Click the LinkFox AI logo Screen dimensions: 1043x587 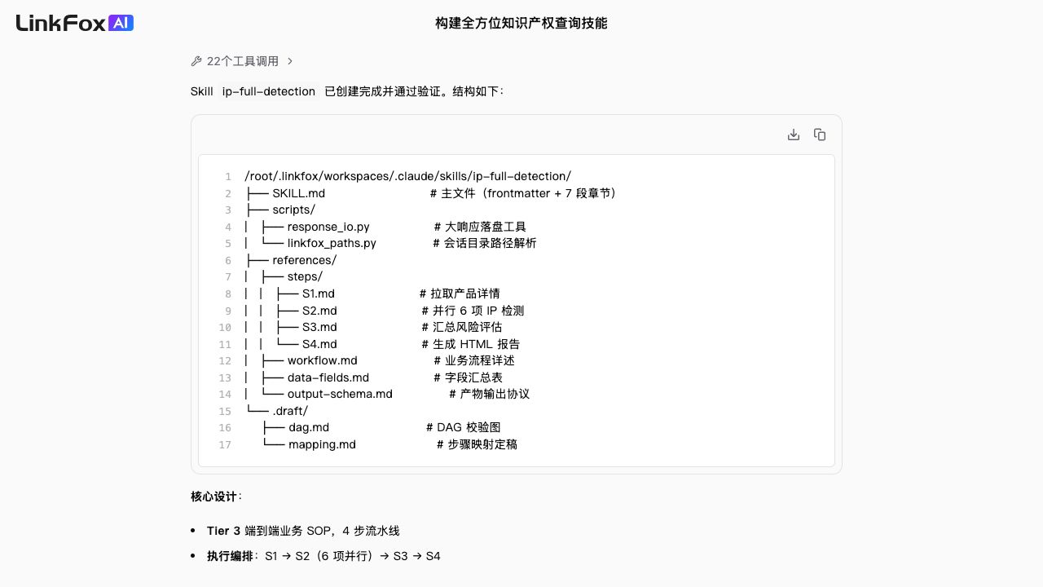(x=75, y=23)
